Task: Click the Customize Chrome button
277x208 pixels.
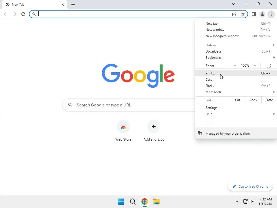Action: click(250, 186)
